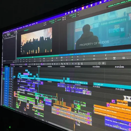Open the dropdown arrow beside timecode 4:44:05
The height and width of the screenshot is (131, 131).
coord(78,15)
